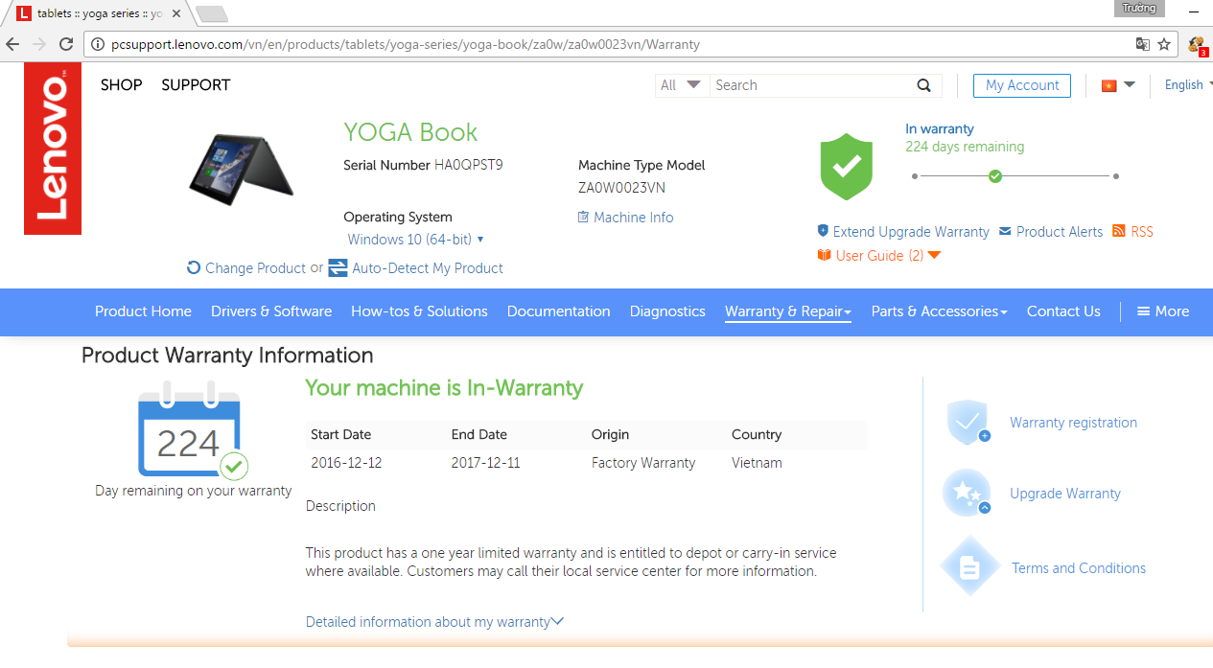Open the Warranty & Repair menu
Viewport: 1213px width, 668px height.
788,311
